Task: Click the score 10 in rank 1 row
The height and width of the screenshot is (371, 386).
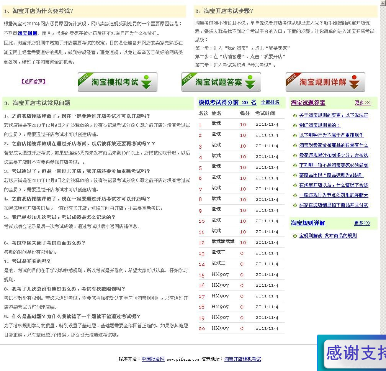Action: [243, 125]
